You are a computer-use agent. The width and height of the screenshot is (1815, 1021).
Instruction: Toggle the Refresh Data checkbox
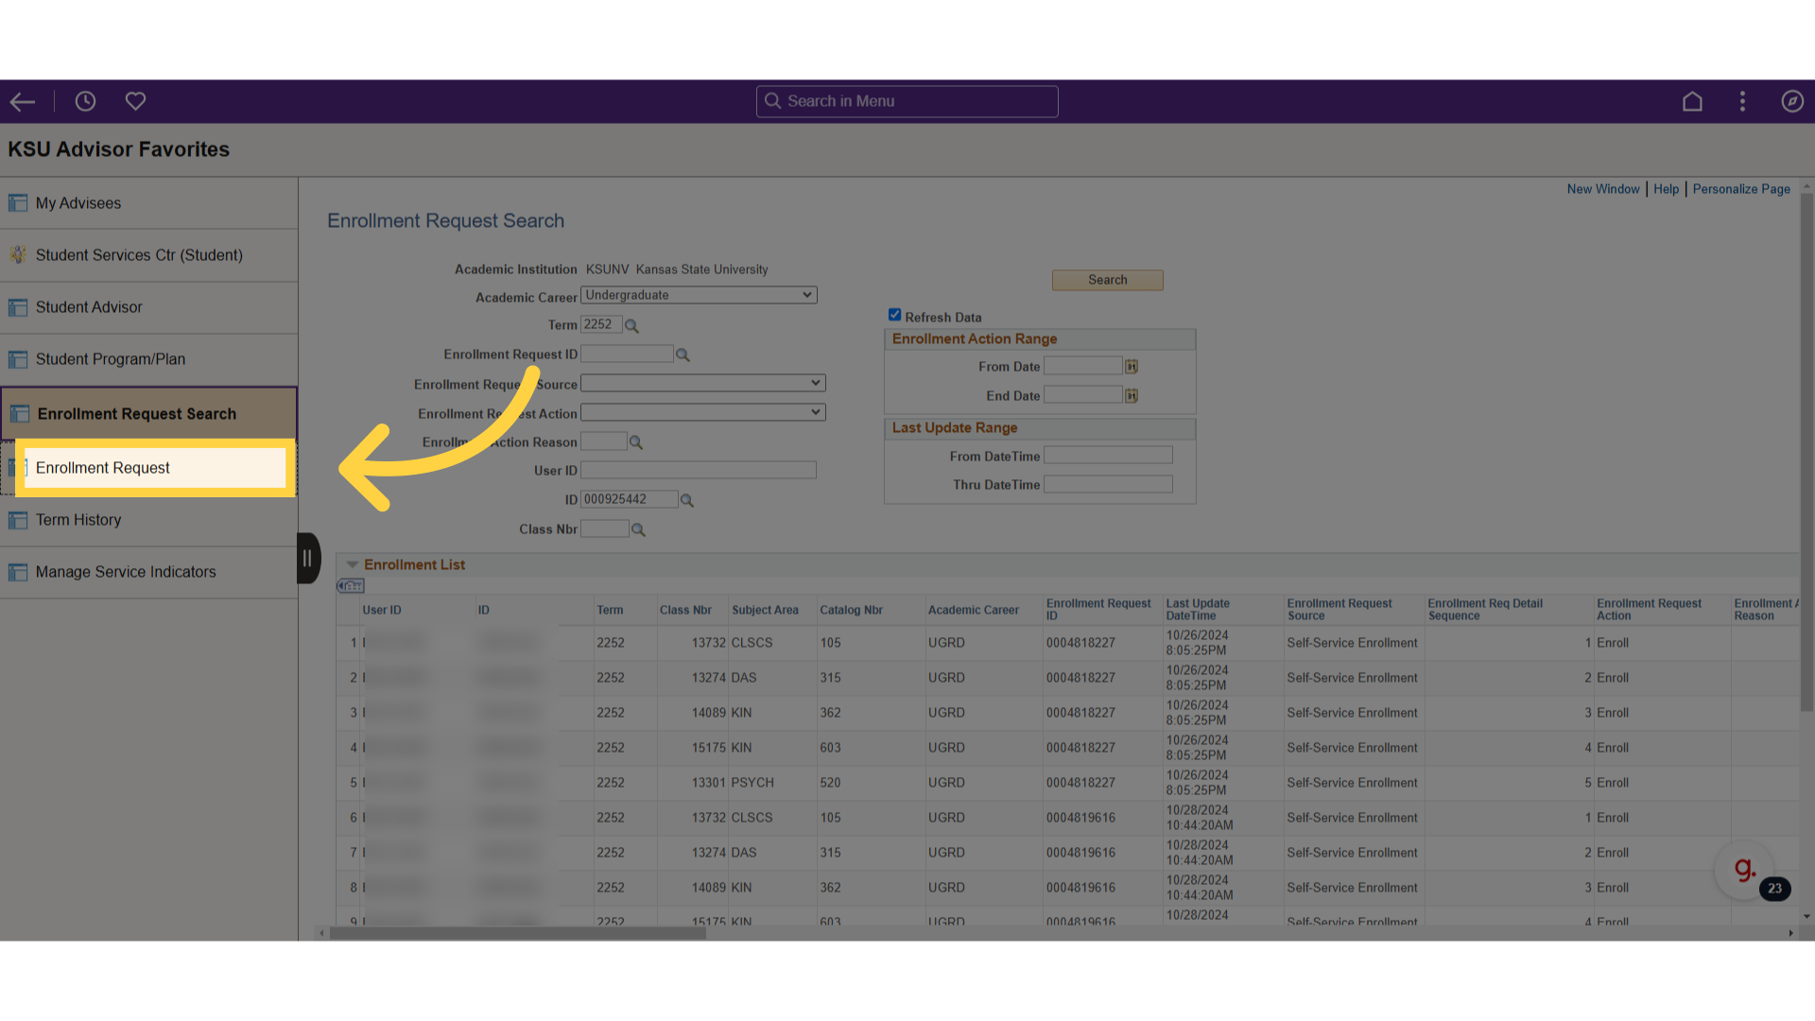[894, 315]
